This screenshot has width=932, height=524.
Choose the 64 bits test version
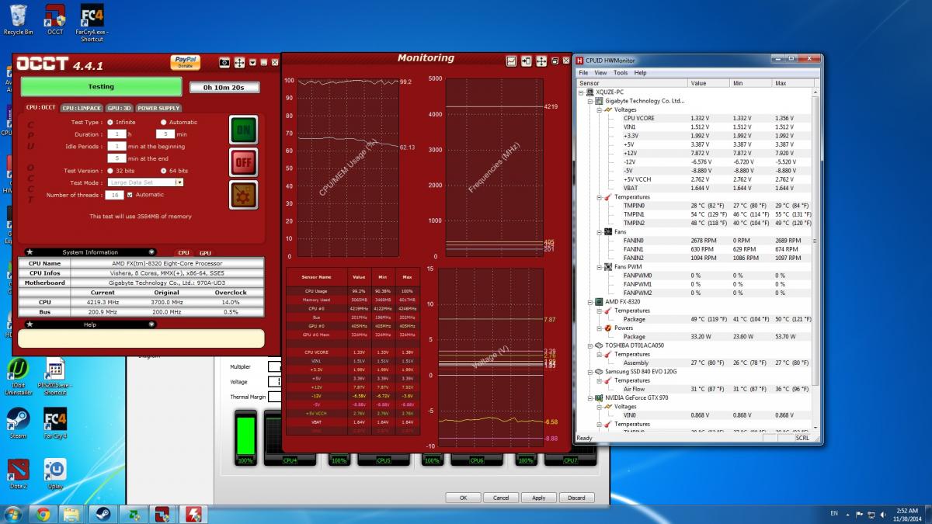(163, 170)
